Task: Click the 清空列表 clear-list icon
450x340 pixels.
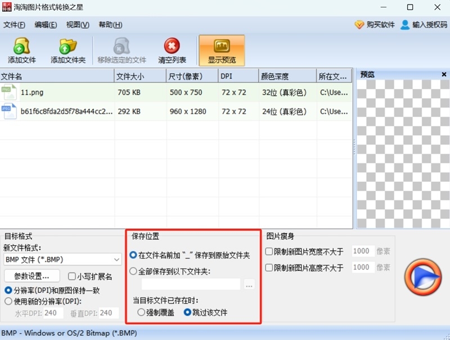Action: click(172, 50)
